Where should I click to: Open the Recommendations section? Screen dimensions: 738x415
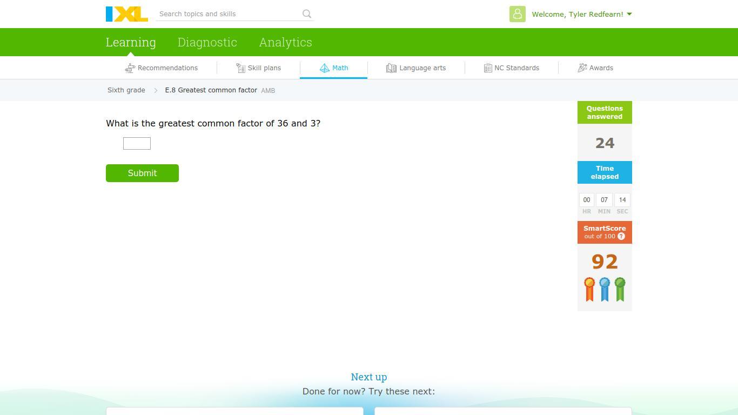pyautogui.click(x=162, y=68)
